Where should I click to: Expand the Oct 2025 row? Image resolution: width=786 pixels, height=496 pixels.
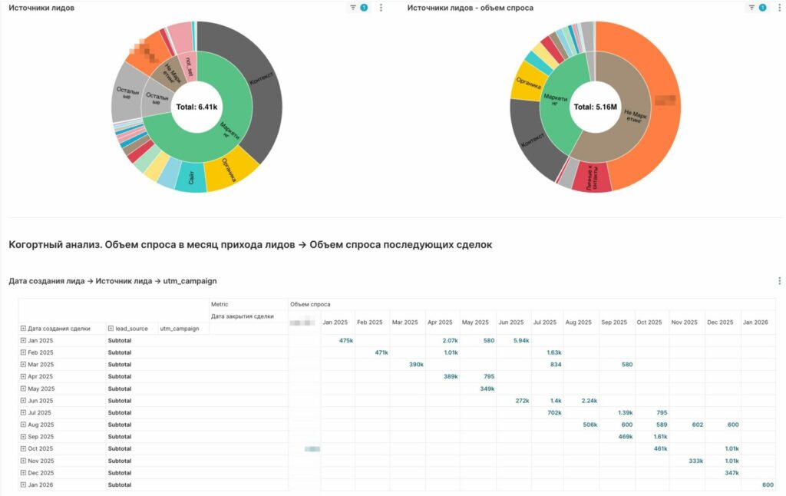point(23,449)
